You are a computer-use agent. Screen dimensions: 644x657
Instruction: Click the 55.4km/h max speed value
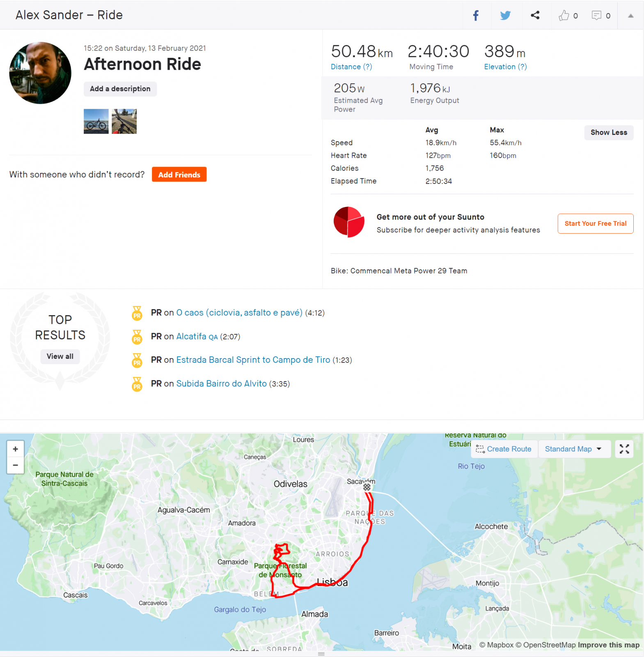pos(505,143)
